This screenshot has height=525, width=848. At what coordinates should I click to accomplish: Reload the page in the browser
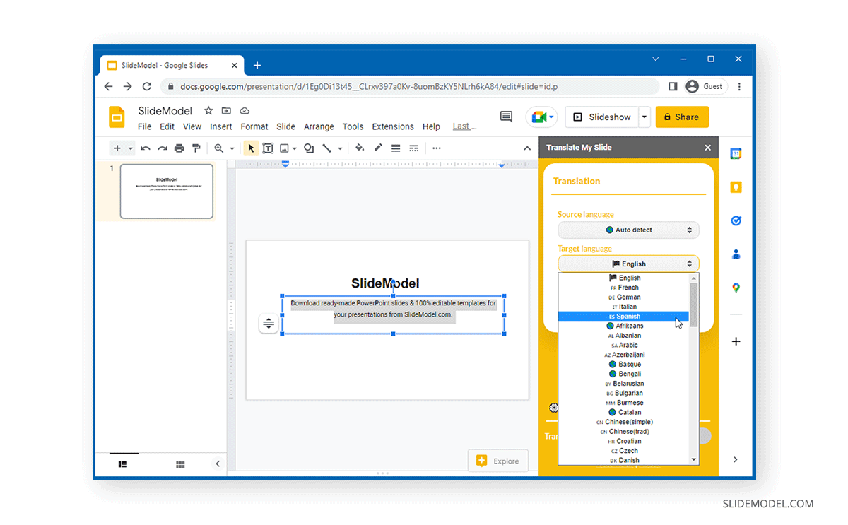(x=147, y=86)
